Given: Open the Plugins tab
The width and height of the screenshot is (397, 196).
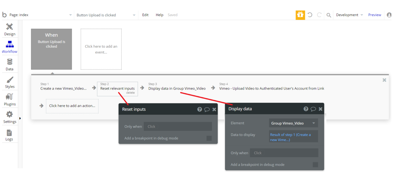Looking at the screenshot, I should pyautogui.click(x=10, y=100).
